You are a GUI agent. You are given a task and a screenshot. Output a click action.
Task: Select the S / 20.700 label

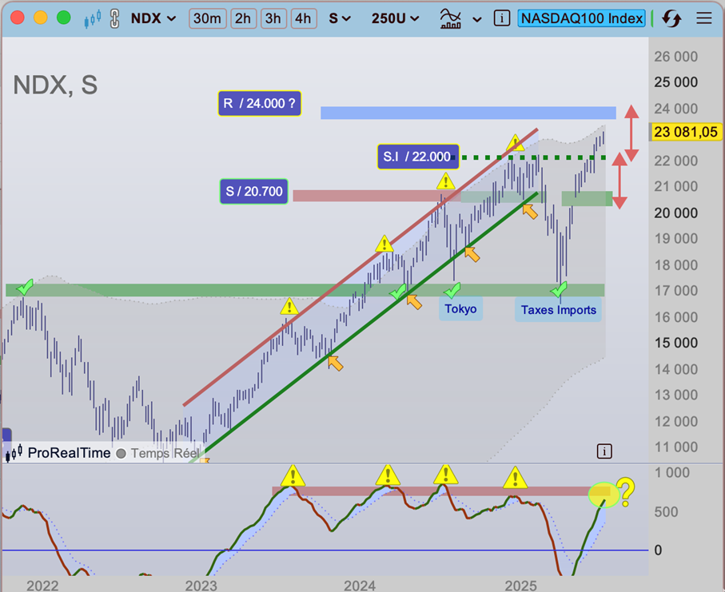point(254,191)
